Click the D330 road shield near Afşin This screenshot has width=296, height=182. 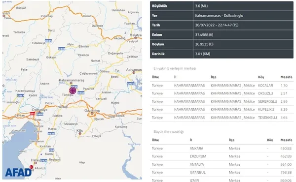click(x=62, y=49)
